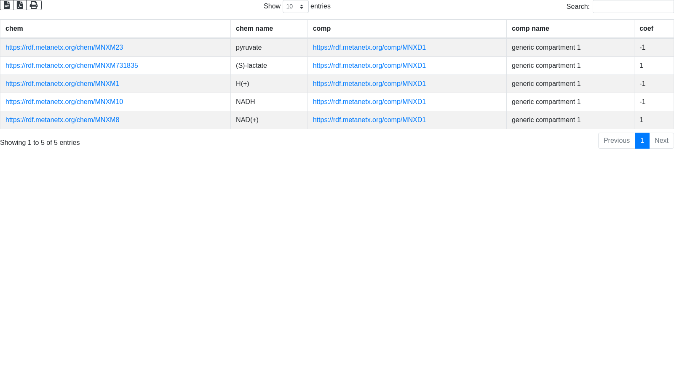Follow the MNXM1 chem link
Viewport: 674px width, 379px height.
62,84
